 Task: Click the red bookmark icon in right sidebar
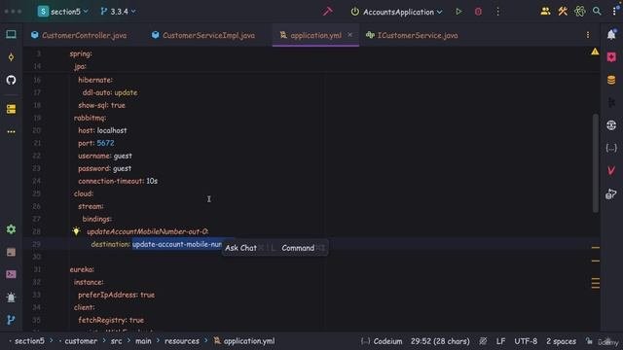[611, 57]
